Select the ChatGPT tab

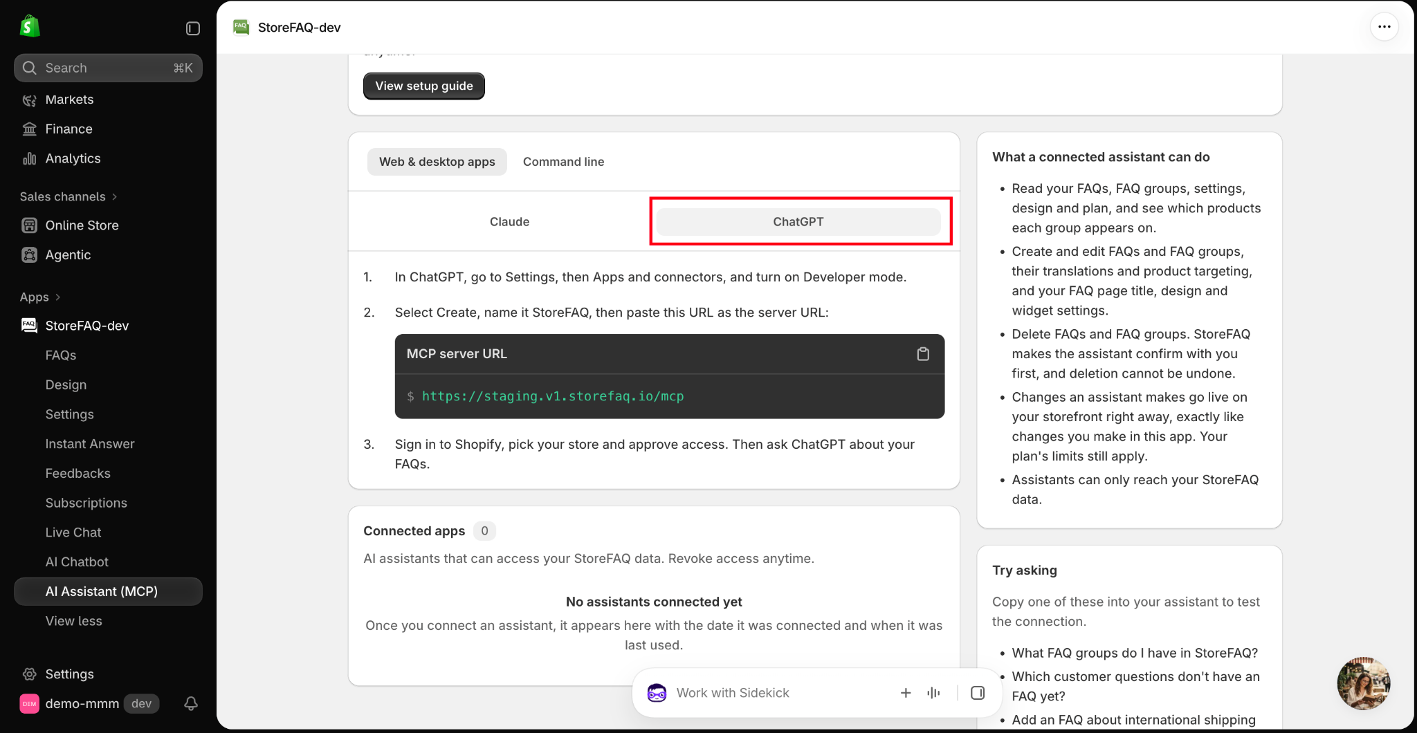pyautogui.click(x=798, y=222)
